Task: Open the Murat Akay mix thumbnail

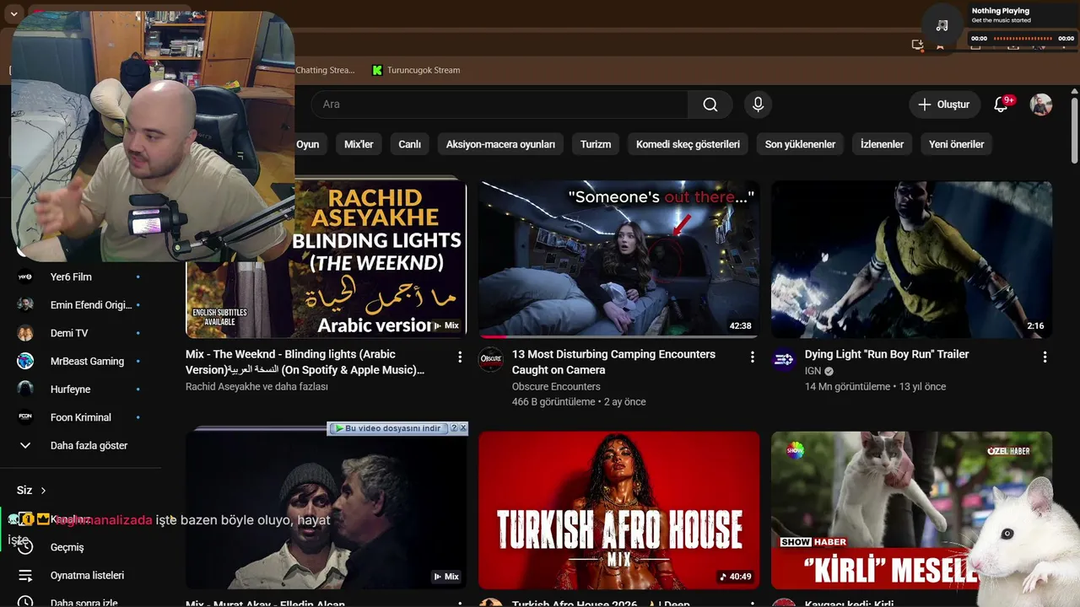Action: (326, 510)
